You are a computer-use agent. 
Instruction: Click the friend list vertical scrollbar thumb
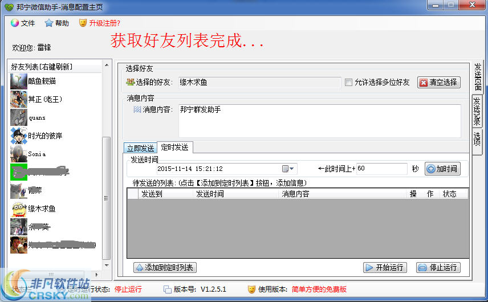[x=107, y=198]
